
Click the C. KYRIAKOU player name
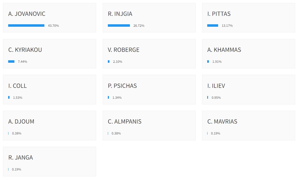(25, 50)
